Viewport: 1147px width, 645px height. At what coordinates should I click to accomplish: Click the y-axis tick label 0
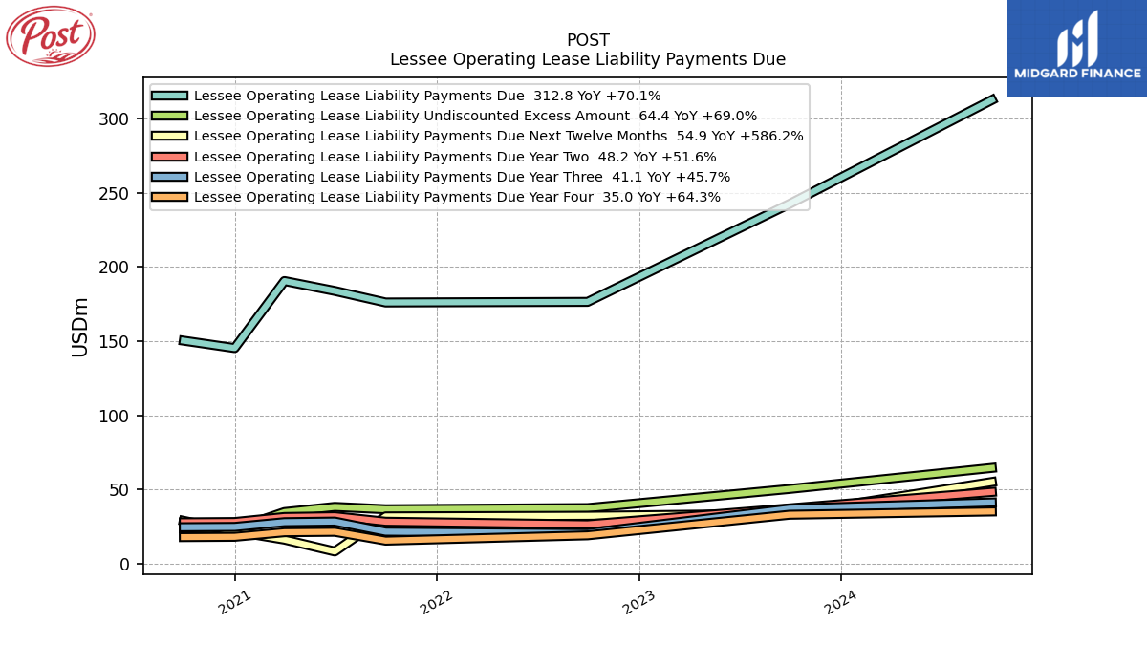pyautogui.click(x=125, y=565)
